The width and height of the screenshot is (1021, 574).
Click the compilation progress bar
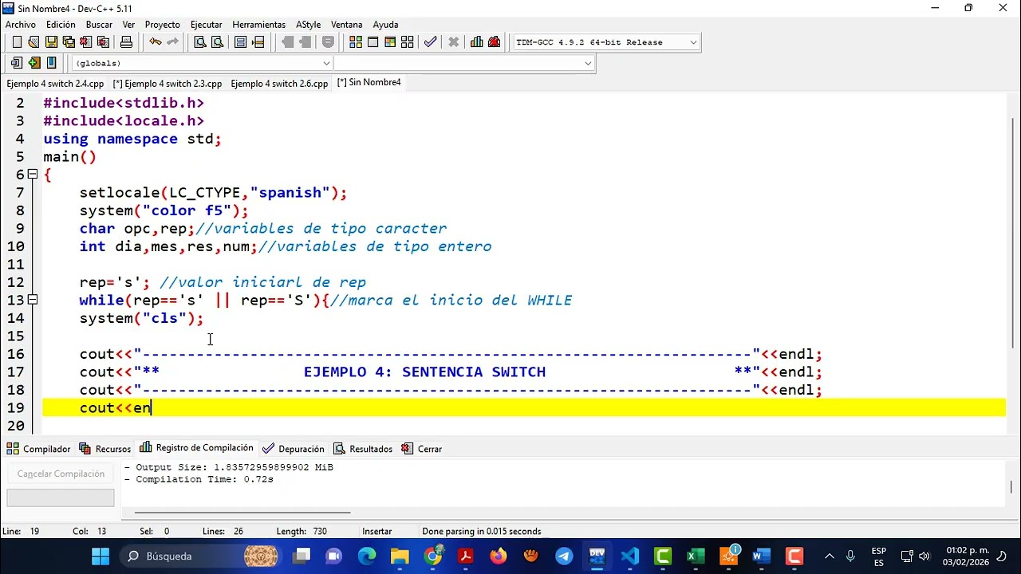tap(61, 497)
